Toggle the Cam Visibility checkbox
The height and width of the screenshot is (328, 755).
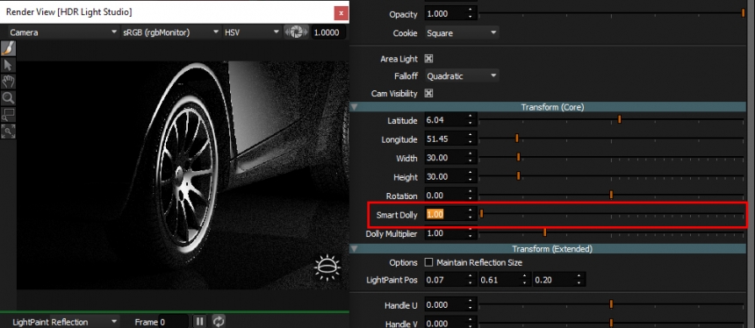point(428,93)
